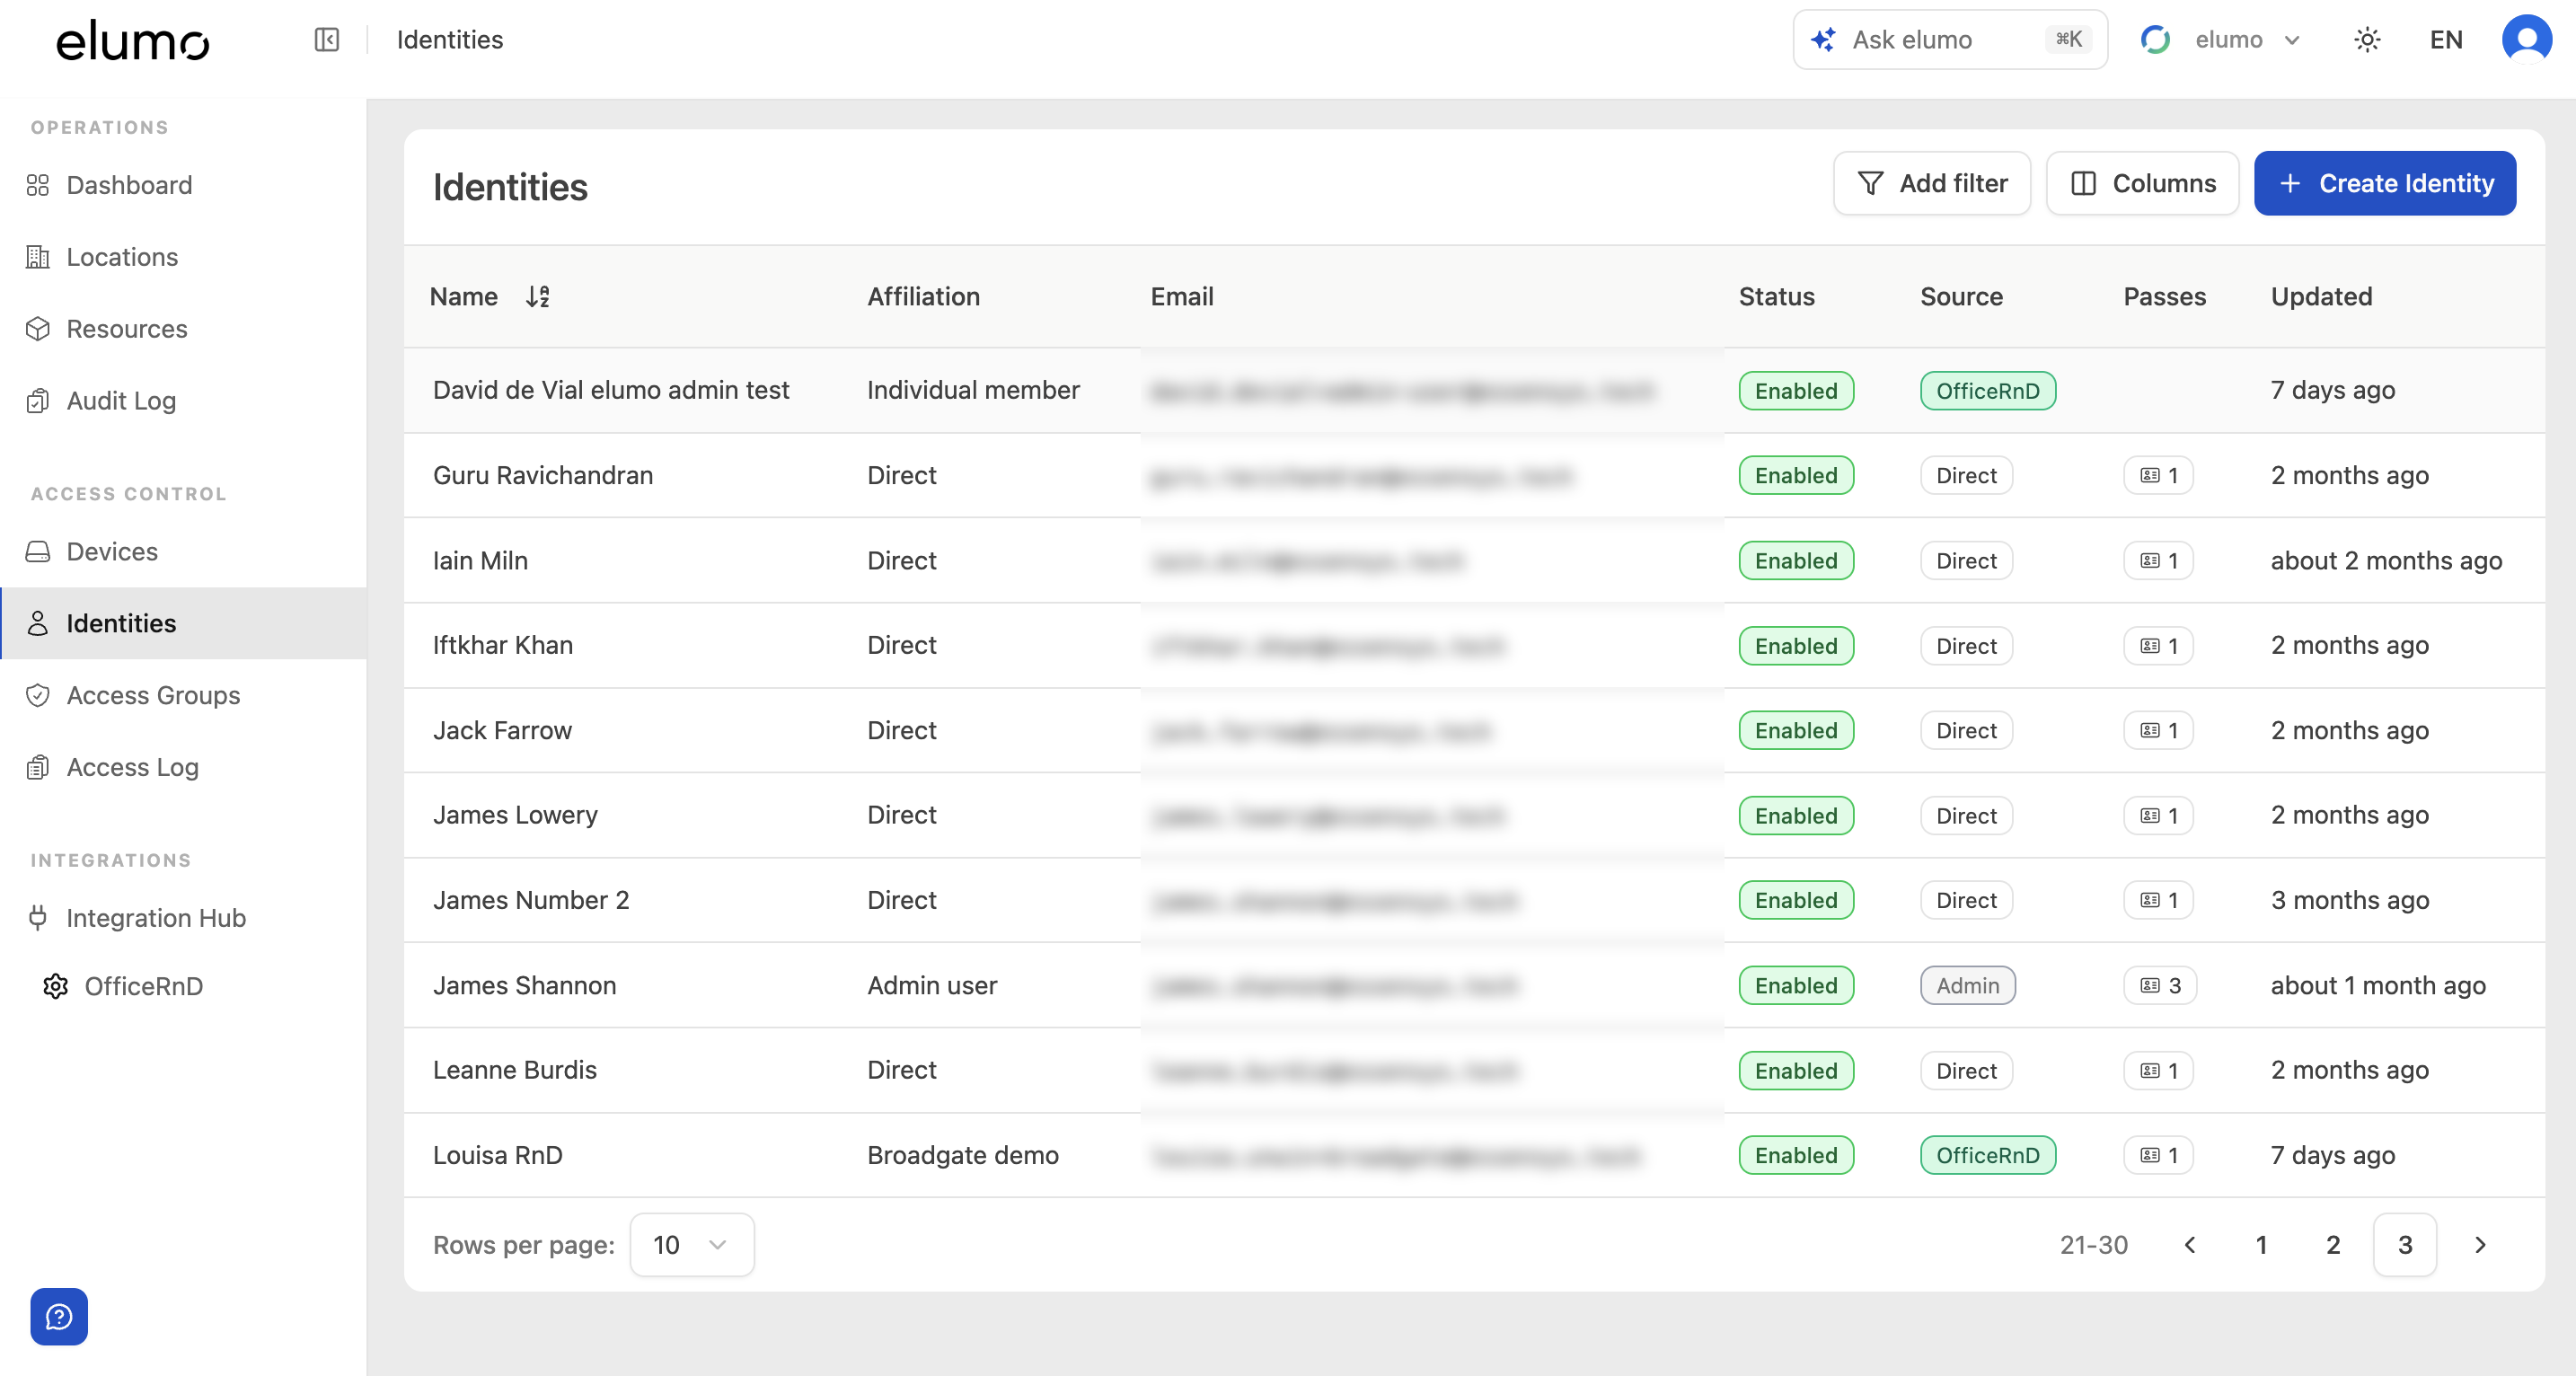Click the Updated column header
The height and width of the screenshot is (1376, 2576).
click(2321, 297)
